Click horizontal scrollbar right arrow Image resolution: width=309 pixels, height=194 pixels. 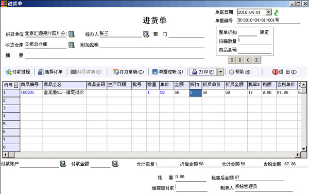(297, 154)
